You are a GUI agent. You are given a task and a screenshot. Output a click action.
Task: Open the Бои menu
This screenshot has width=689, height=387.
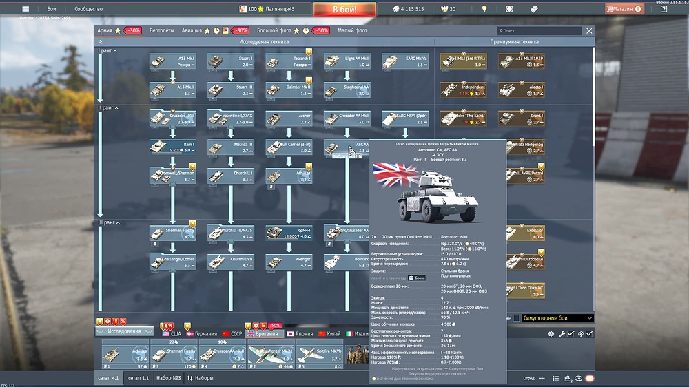[52, 9]
